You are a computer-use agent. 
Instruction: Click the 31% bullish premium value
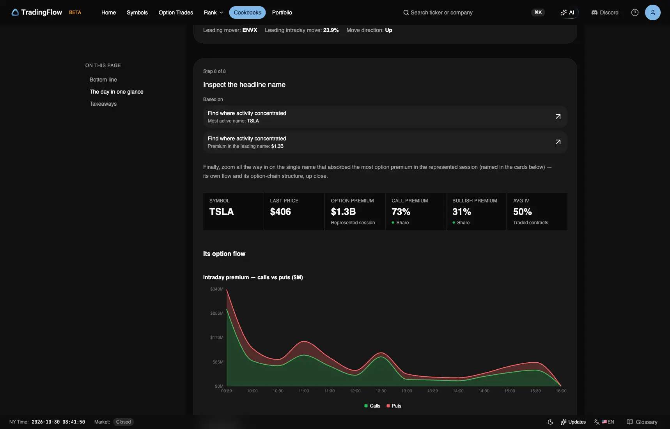[462, 212]
